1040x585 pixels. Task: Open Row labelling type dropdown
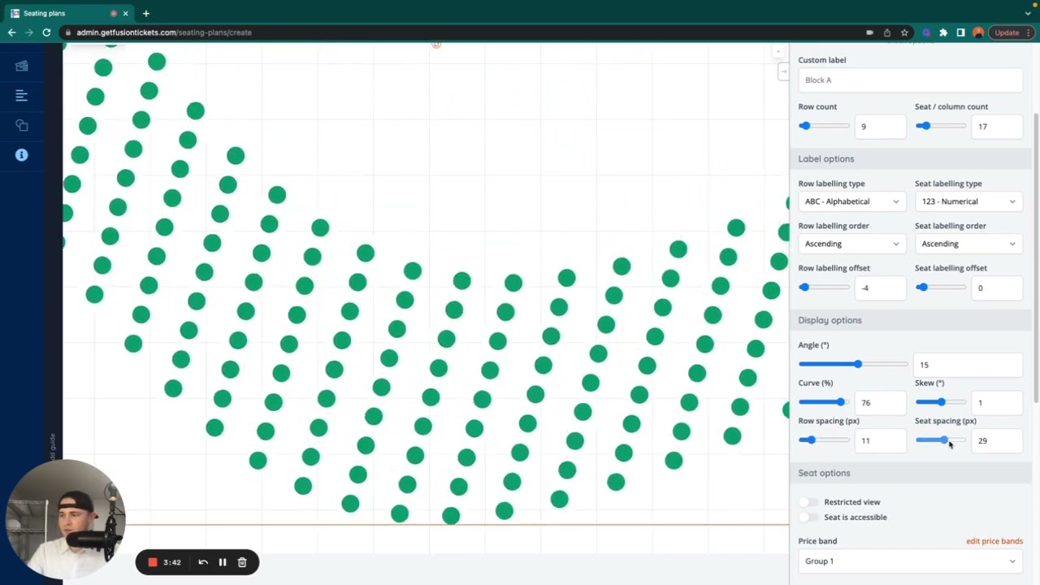click(x=851, y=201)
